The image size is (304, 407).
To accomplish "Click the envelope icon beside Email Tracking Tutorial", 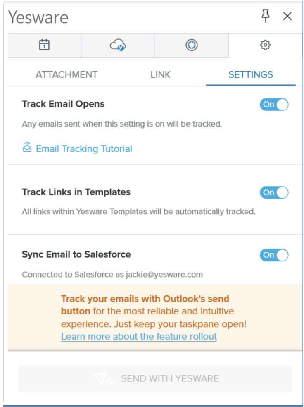I will pyautogui.click(x=27, y=148).
